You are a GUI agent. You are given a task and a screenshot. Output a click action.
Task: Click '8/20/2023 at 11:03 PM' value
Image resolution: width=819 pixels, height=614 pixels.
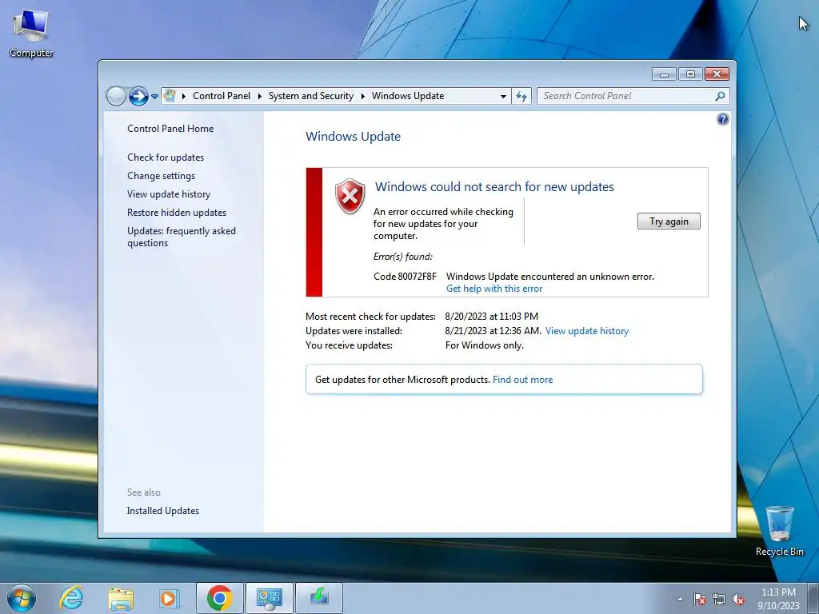(x=492, y=317)
